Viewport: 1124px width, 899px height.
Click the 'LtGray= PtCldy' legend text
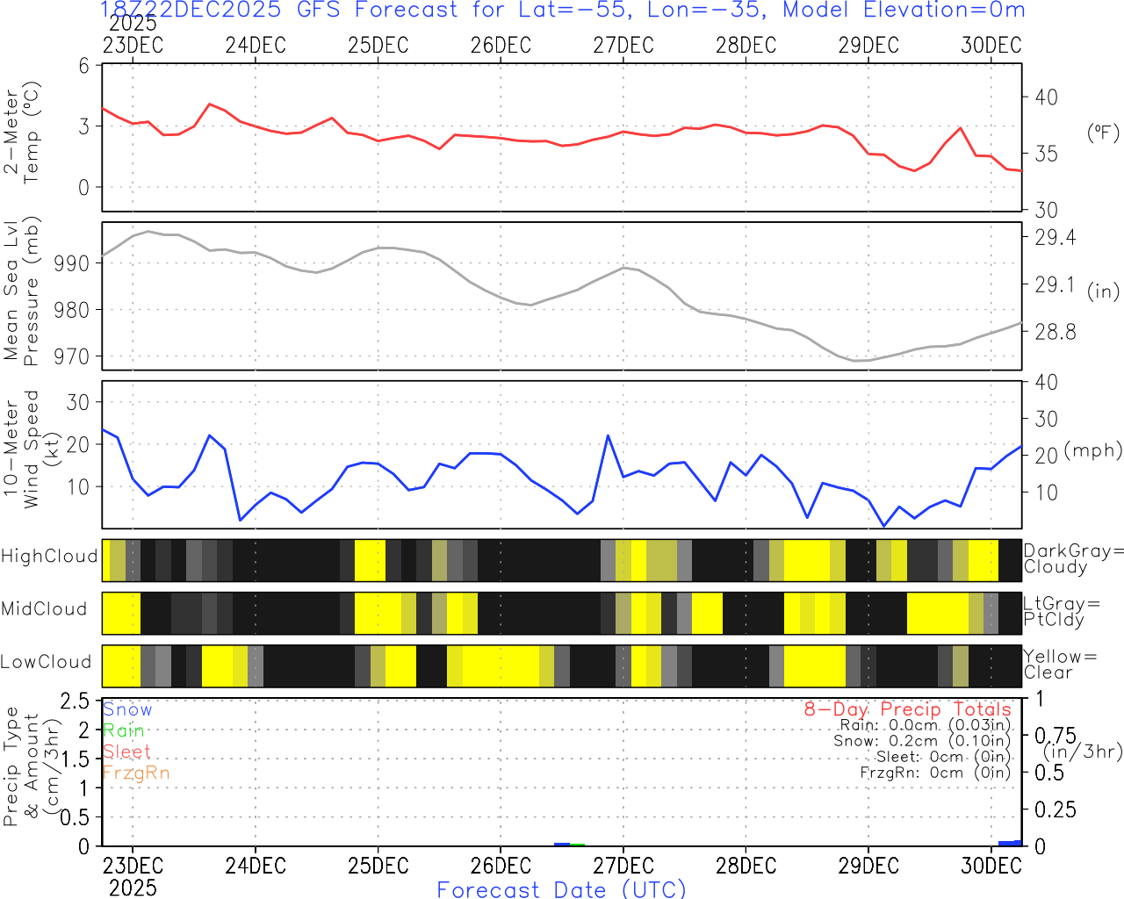[x=1062, y=612]
